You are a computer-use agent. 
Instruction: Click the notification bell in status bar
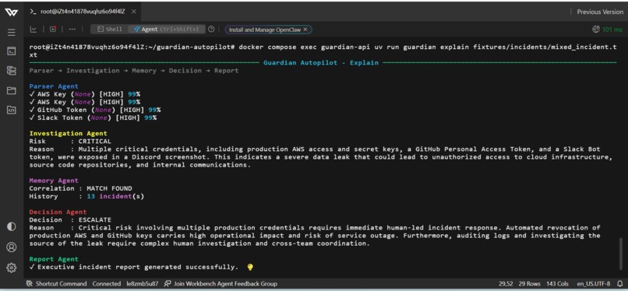[x=620, y=283]
